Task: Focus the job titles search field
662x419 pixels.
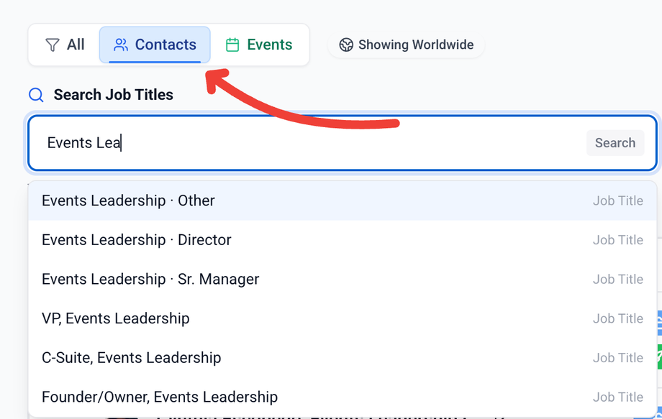Action: pos(309,143)
